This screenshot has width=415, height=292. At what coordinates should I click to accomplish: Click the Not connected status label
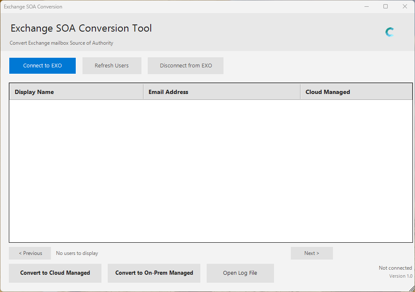(395, 268)
